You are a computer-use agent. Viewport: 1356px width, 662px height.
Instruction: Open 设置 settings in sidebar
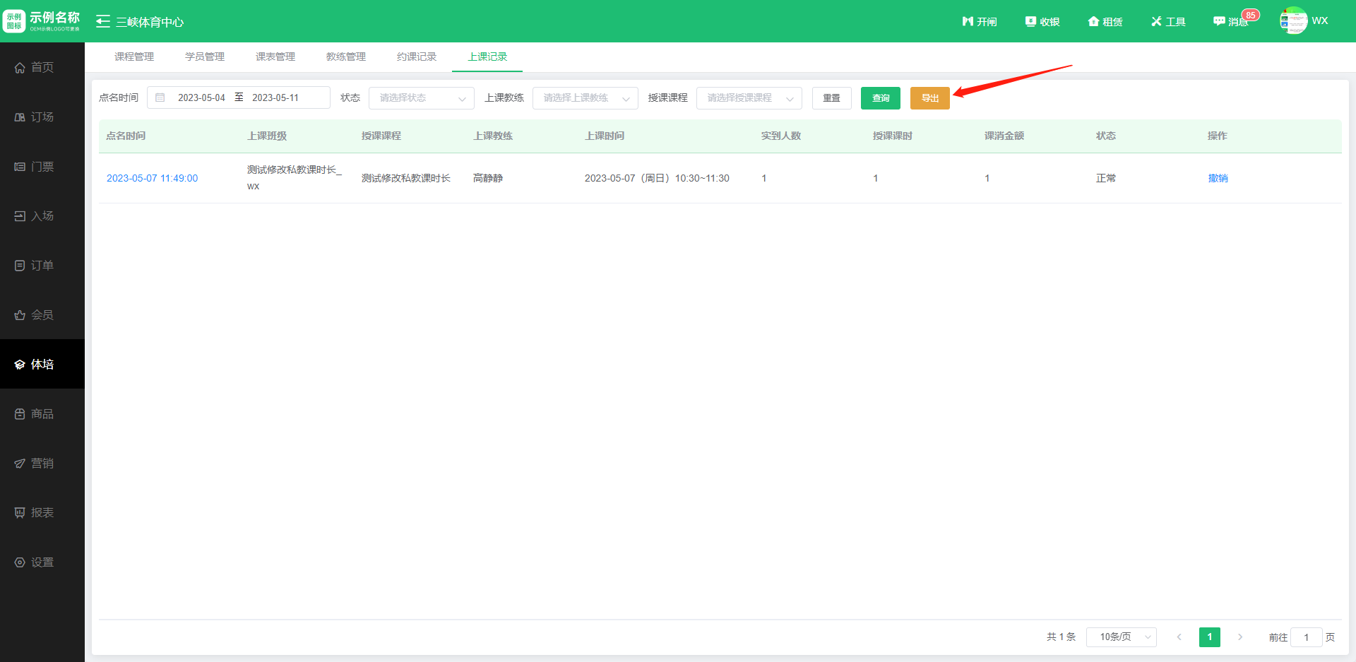tap(42, 562)
